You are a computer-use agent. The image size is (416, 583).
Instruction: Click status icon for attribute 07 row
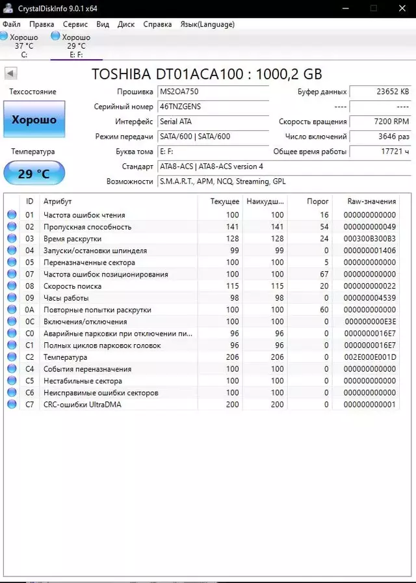[12, 274]
